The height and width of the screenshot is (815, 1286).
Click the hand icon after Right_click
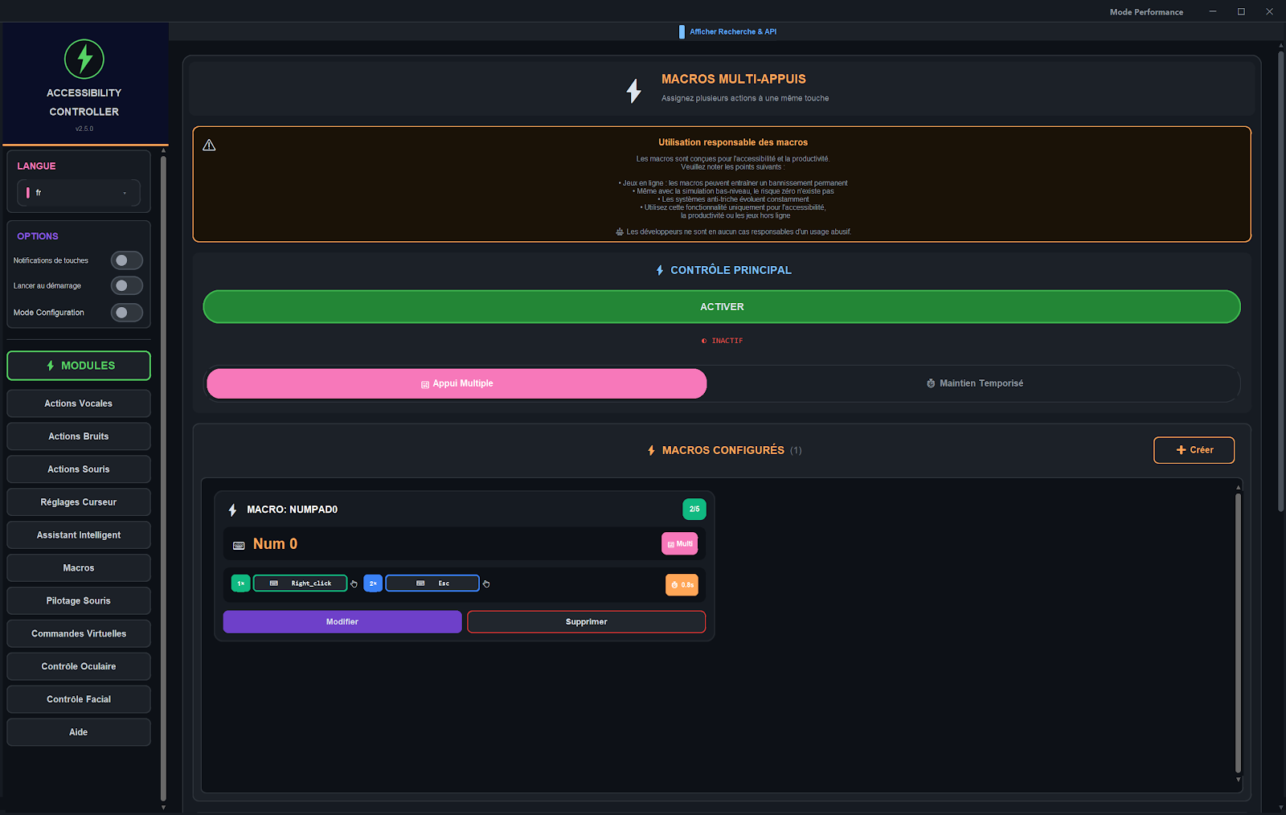tap(354, 584)
